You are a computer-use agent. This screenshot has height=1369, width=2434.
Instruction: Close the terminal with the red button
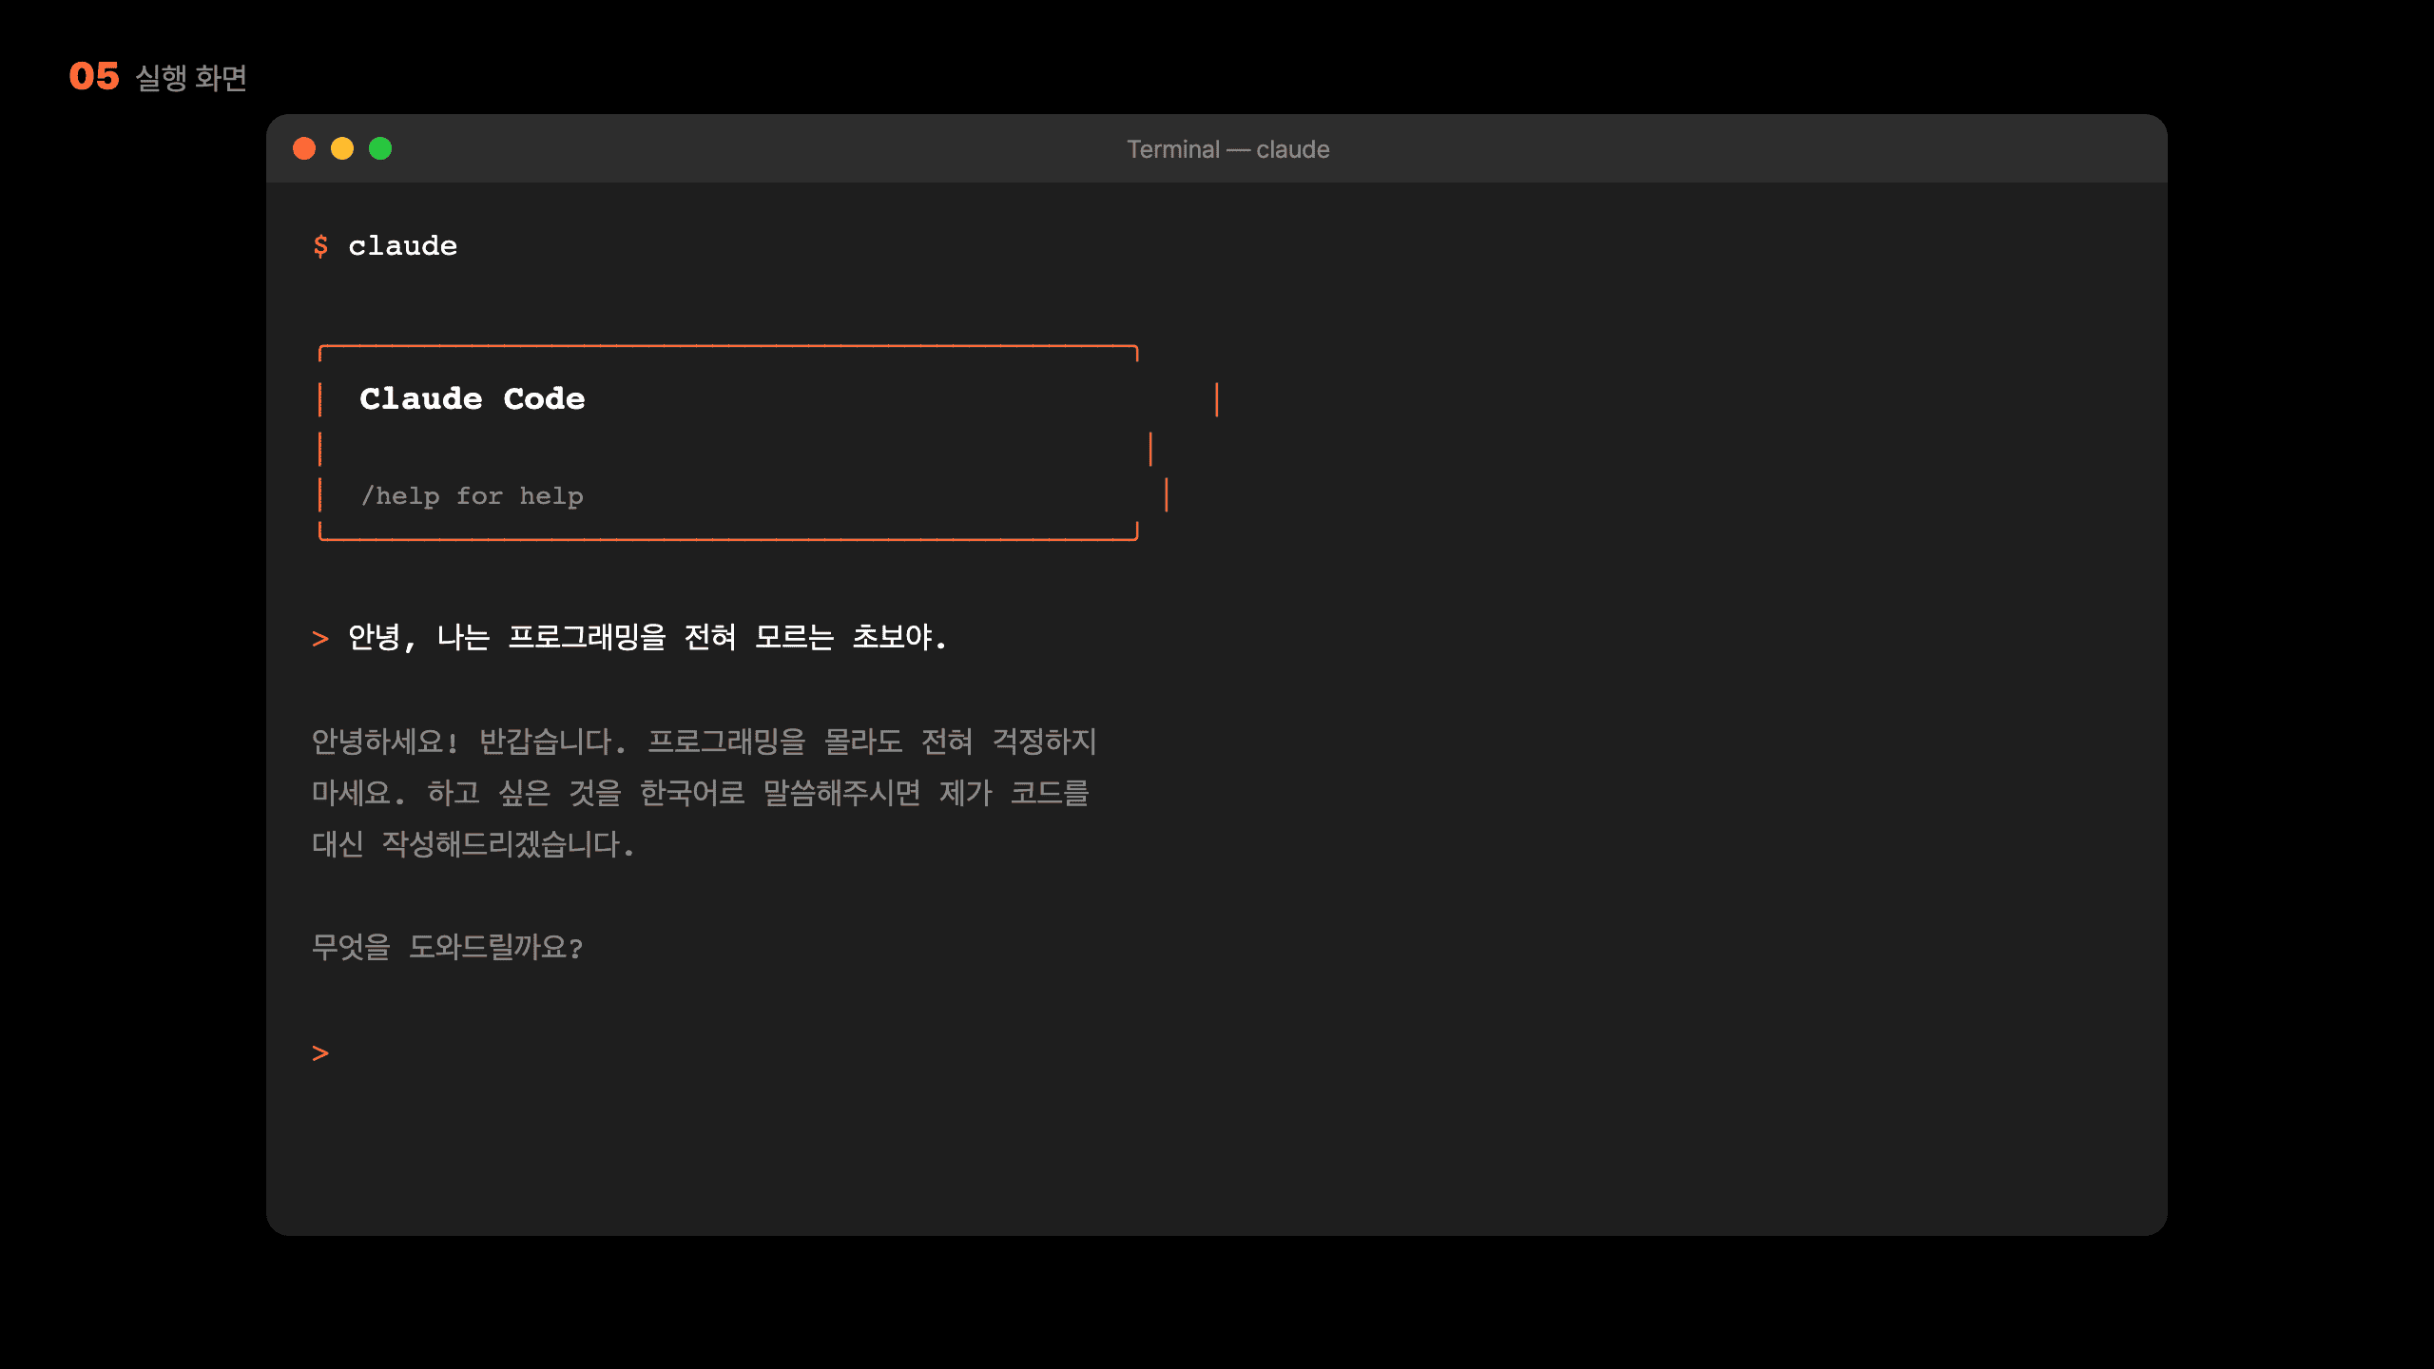[304, 148]
